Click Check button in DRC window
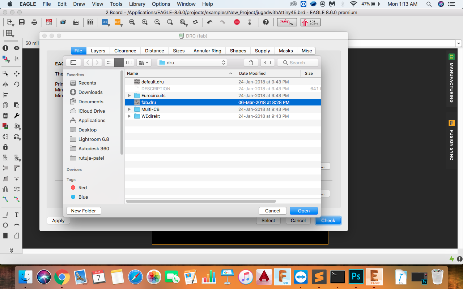Viewport: 463px width, 289px height. [328, 220]
